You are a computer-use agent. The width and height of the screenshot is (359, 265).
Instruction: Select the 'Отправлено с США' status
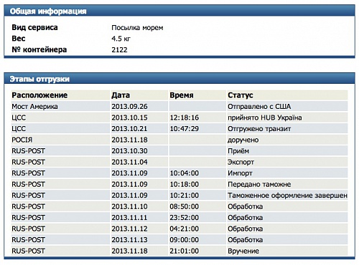coord(259,107)
